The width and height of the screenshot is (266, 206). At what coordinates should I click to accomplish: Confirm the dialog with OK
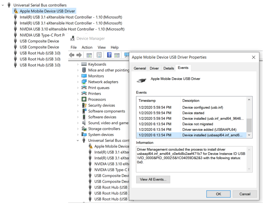pyautogui.click(x=218, y=194)
